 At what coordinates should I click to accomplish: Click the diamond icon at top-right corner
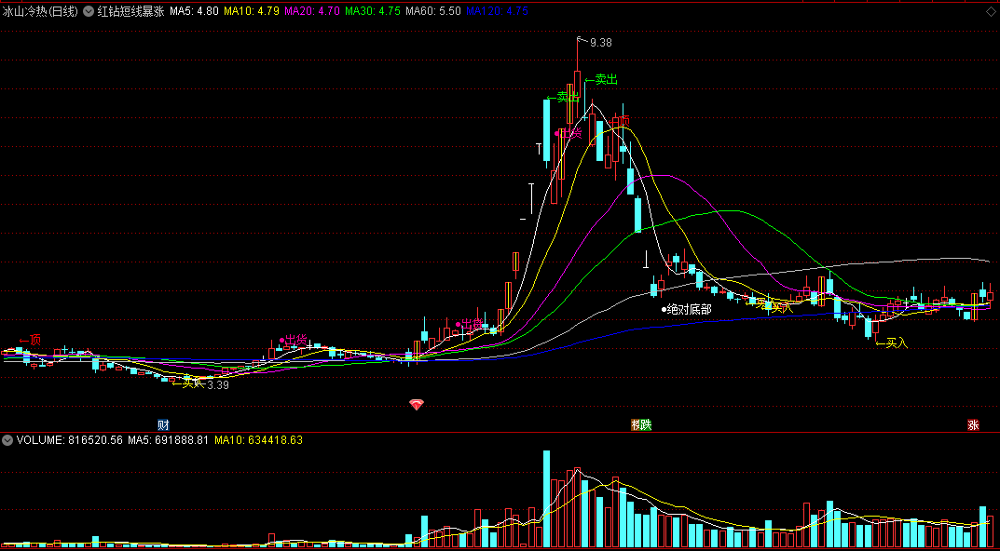point(991,11)
